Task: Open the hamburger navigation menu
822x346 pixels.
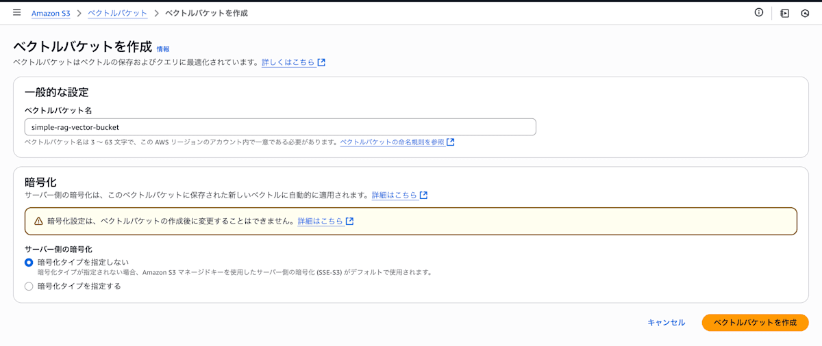Action: [x=16, y=13]
